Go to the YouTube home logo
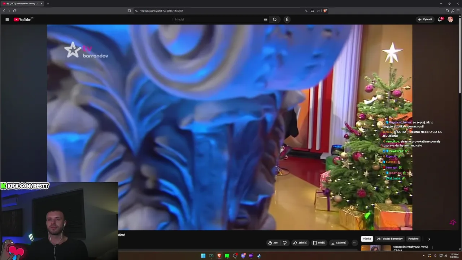The height and width of the screenshot is (260, 462). pos(22,19)
